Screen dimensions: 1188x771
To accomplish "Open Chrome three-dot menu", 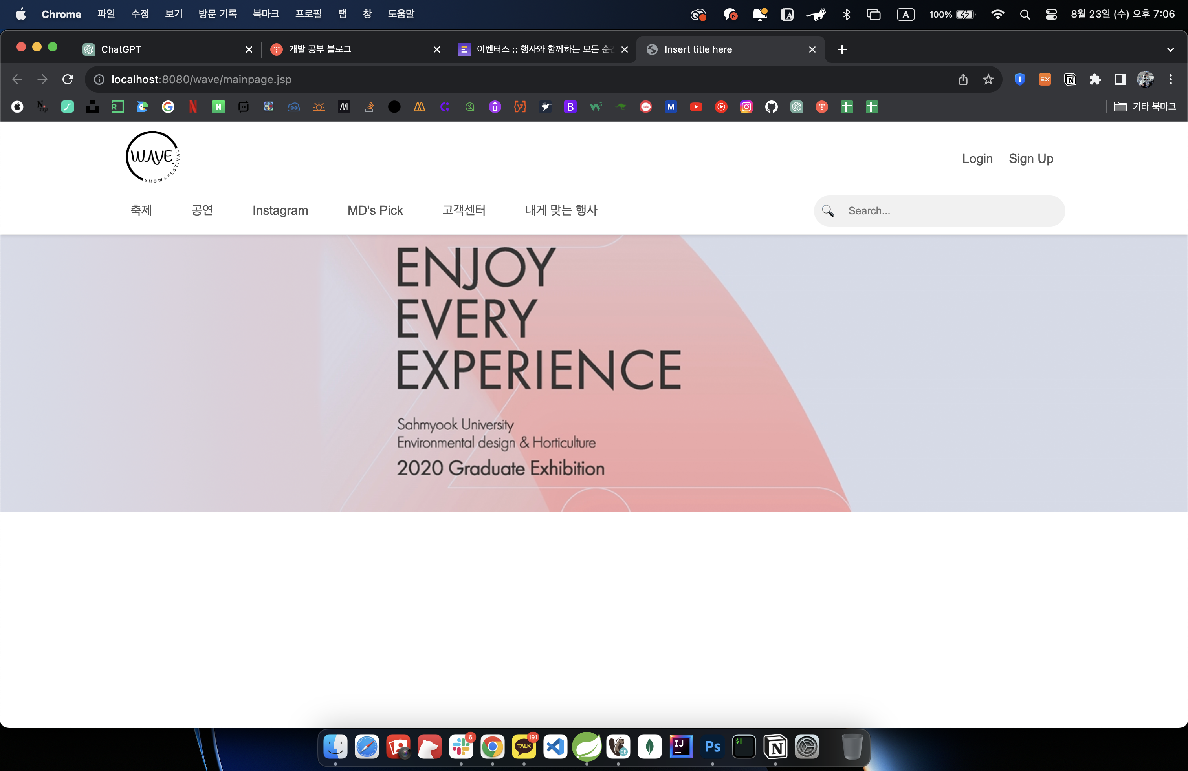I will pyautogui.click(x=1171, y=79).
